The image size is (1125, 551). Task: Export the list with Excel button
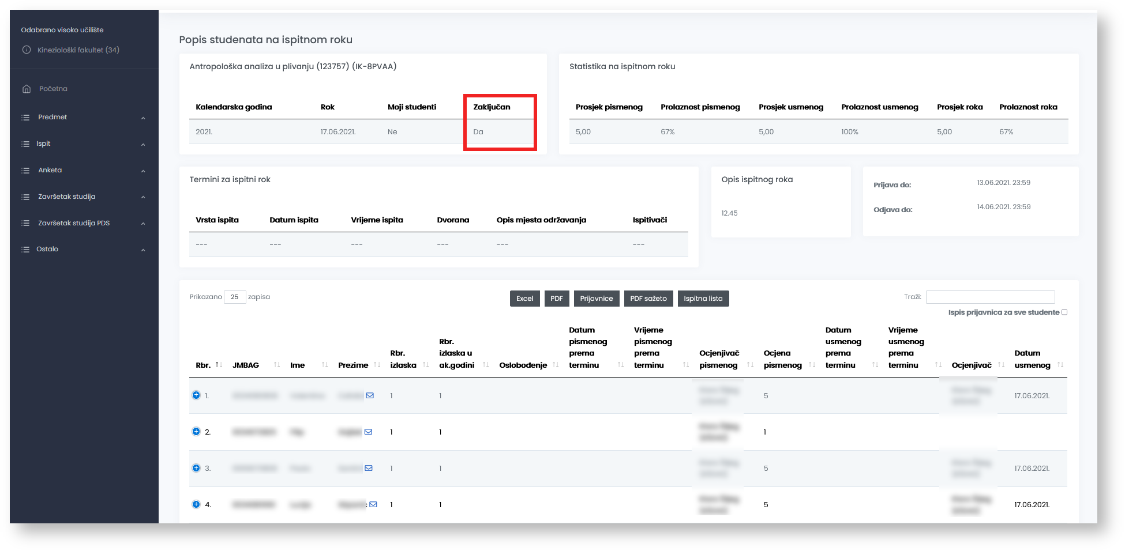524,299
